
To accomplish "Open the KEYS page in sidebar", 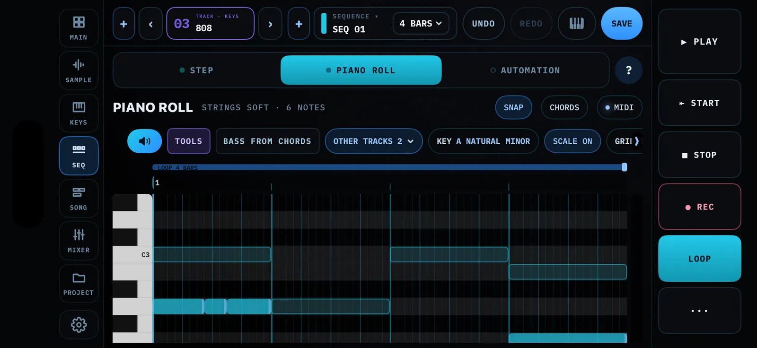I will (79, 113).
